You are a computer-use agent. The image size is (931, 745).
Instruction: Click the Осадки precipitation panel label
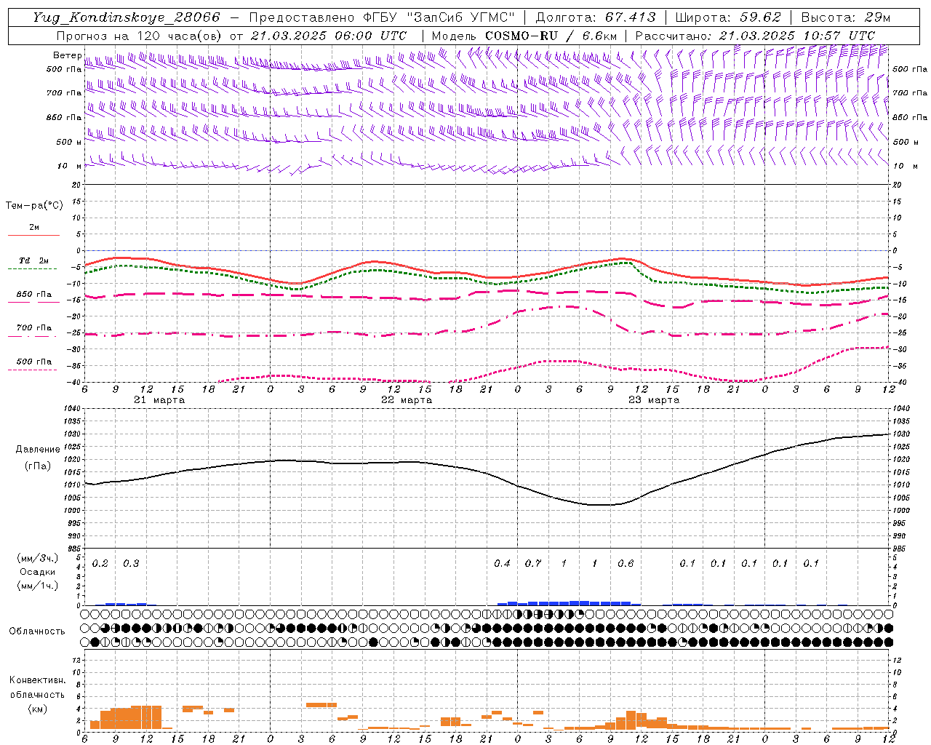(x=38, y=572)
